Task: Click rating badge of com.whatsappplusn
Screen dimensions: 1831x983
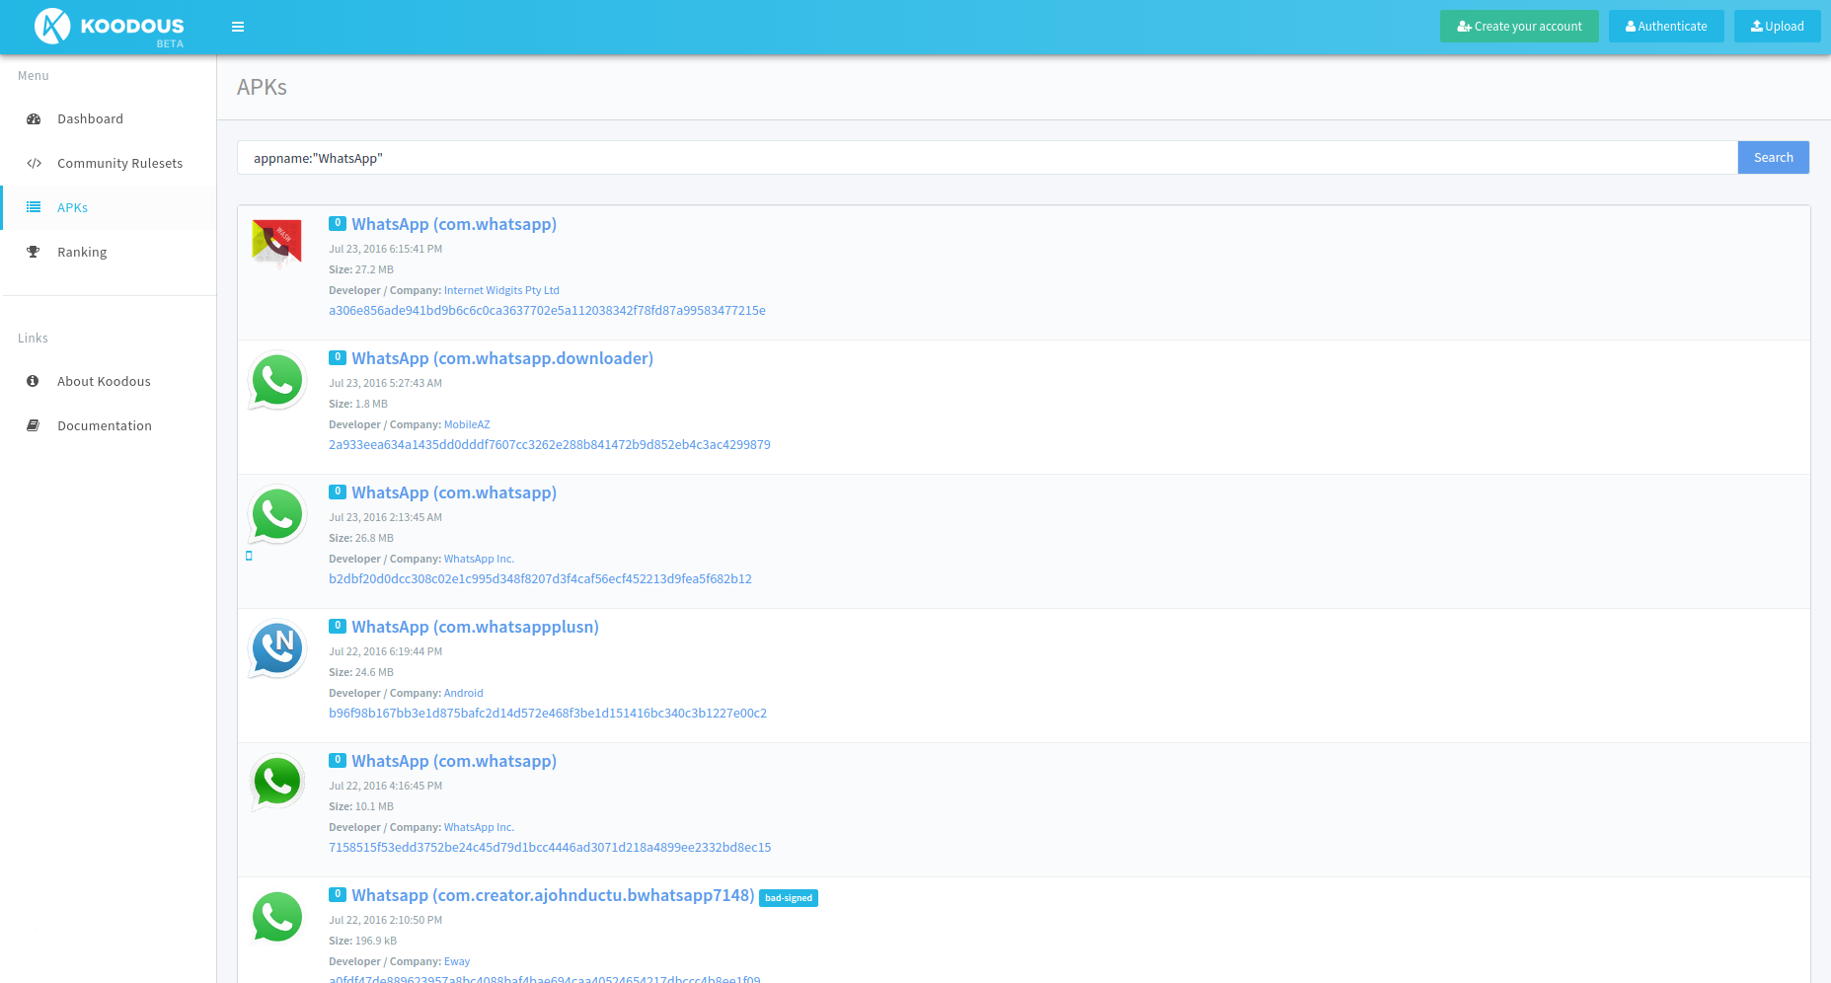Action: (338, 626)
